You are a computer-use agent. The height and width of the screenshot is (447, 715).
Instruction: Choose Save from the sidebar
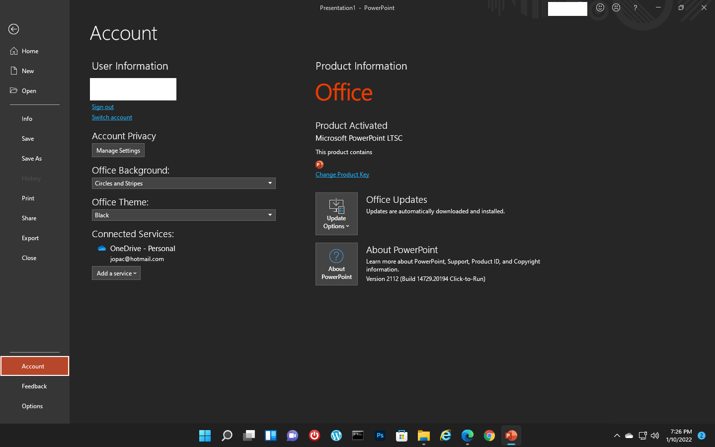(x=35, y=139)
